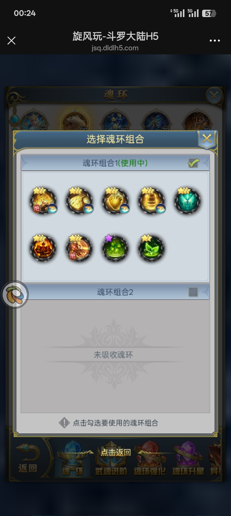Select the first golden soul ring marked 绝
Image resolution: width=231 pixels, height=516 pixels.
click(x=43, y=200)
